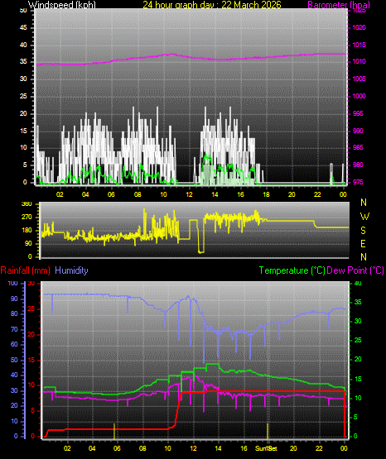Click the "14" hour label under temperature chart
This screenshot has height=459, width=386.
219,448
